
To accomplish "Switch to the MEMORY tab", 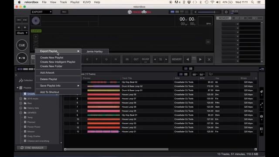I will [x=224, y=18].
